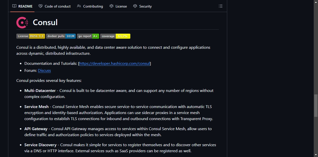
Task: Click the License scales icon
Action: point(111,6)
